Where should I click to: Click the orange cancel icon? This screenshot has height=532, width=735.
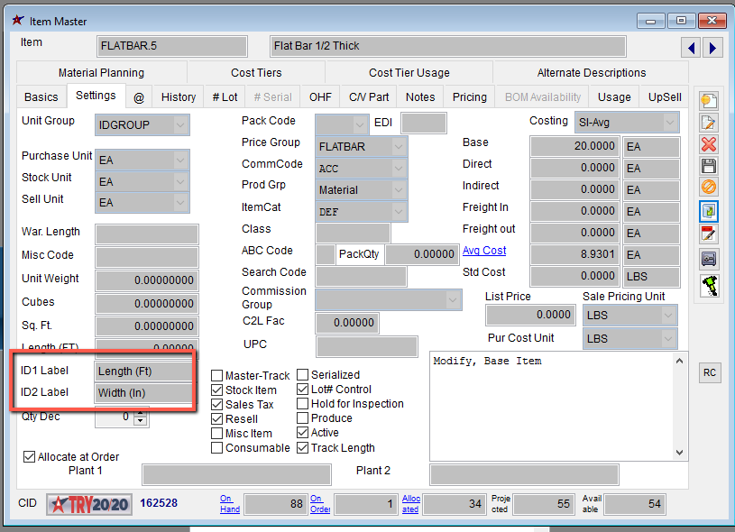point(709,188)
